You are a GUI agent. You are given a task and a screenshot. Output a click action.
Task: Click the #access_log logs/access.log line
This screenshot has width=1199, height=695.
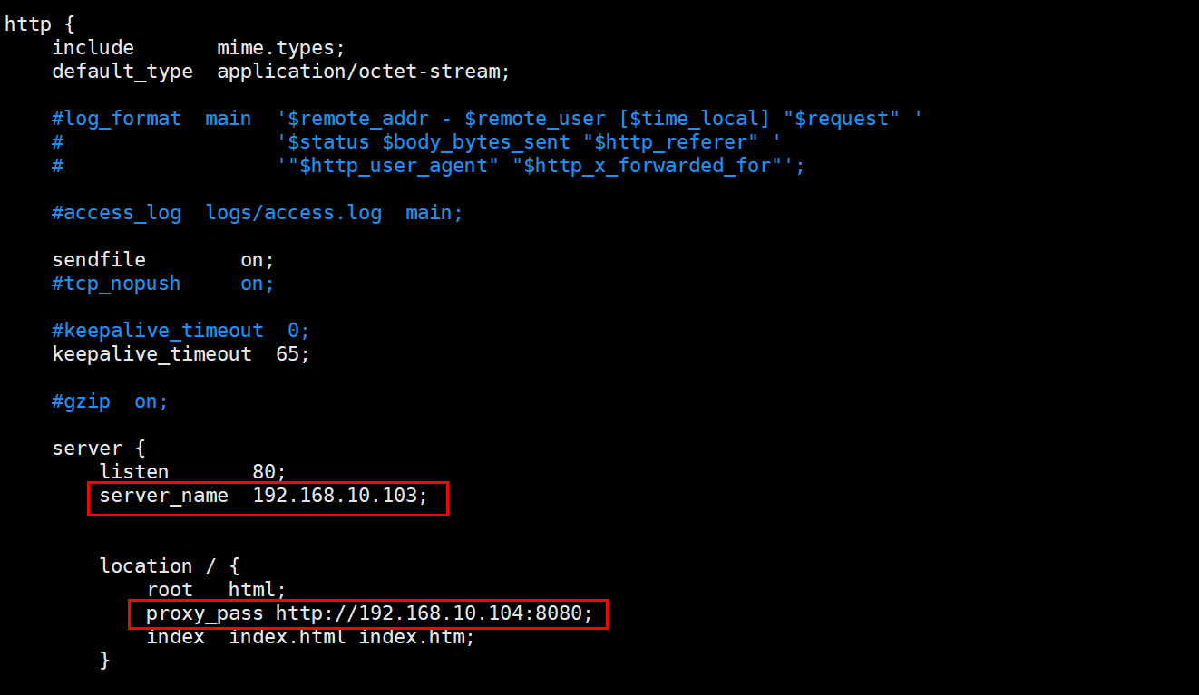258,213
